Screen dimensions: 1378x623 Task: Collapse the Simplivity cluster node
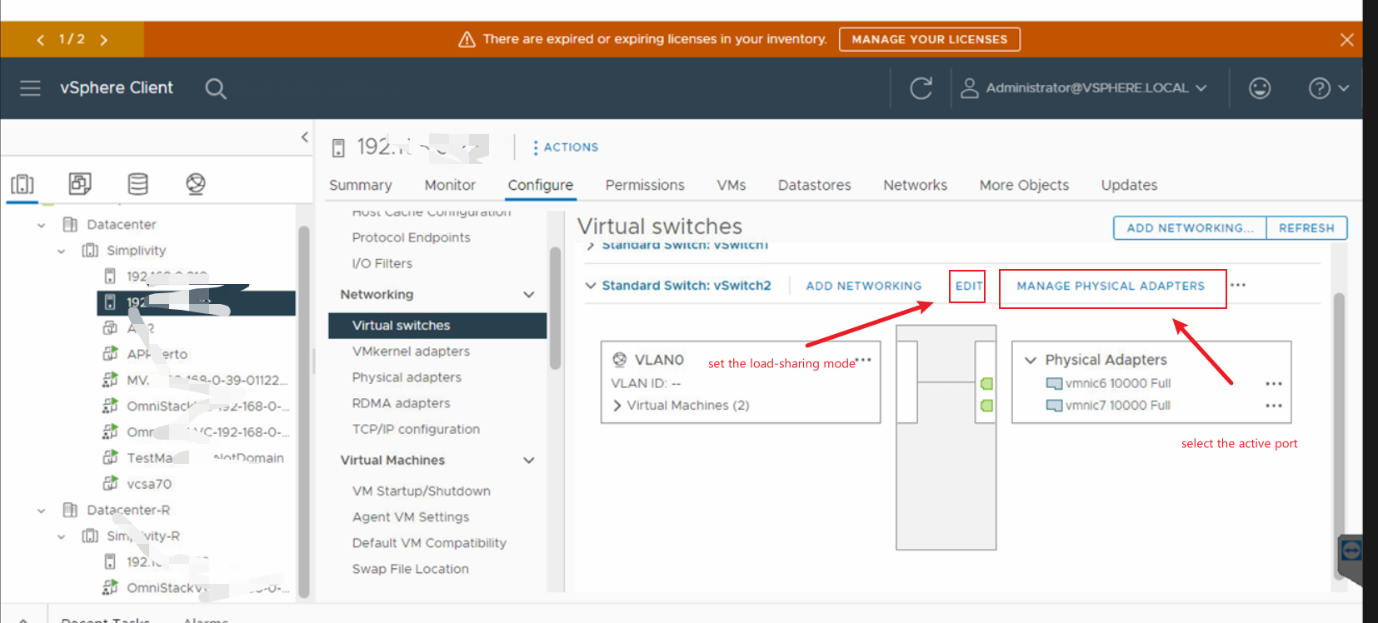point(61,251)
